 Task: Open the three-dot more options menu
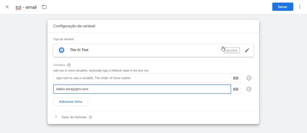click(x=300, y=7)
